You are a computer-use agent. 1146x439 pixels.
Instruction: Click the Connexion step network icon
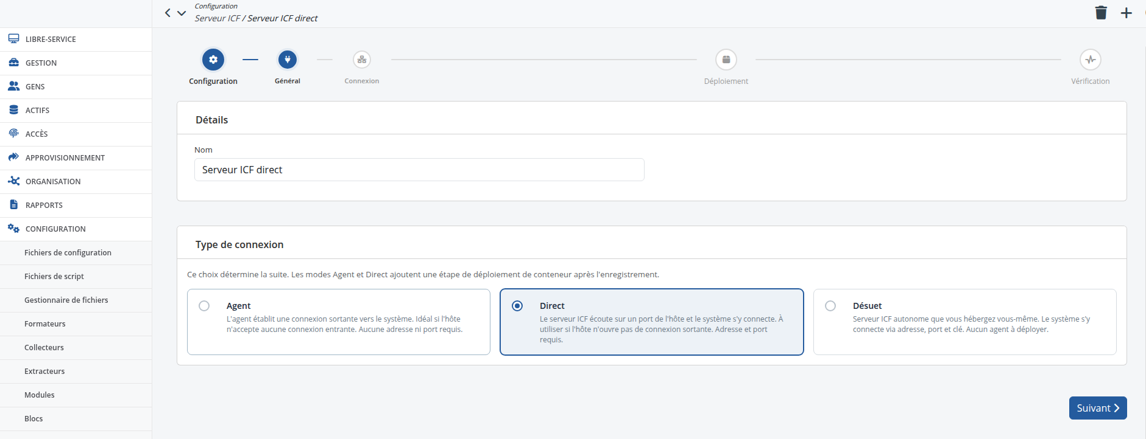click(x=362, y=60)
